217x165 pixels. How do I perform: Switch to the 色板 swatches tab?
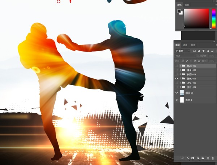[x=187, y=5]
